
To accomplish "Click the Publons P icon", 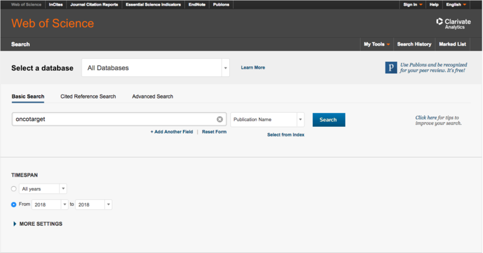I will 391,68.
